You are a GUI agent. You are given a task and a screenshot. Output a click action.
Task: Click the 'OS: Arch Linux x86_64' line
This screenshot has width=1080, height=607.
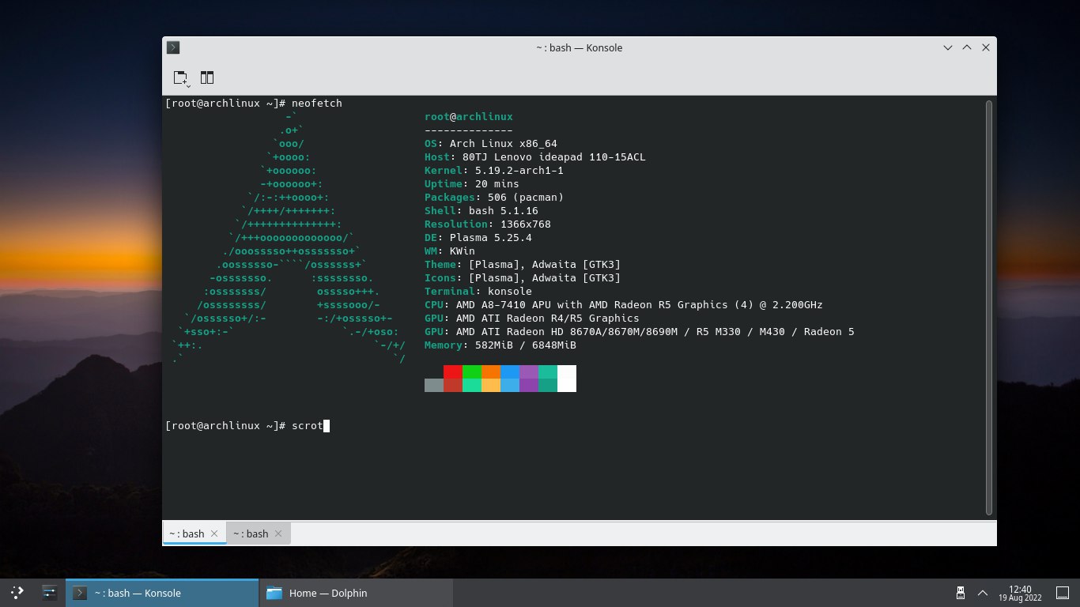(491, 144)
